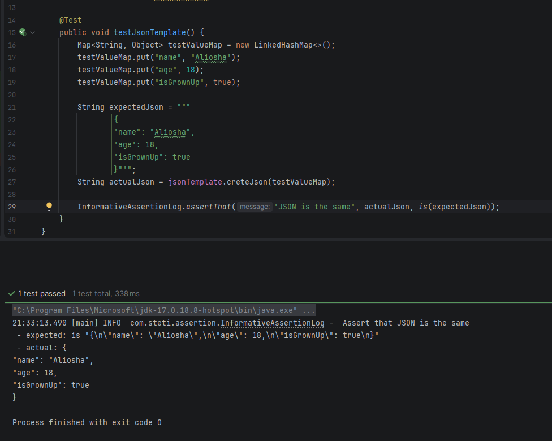The width and height of the screenshot is (552, 441).
Task: Click the '- actual: {' console line
Action: point(42,348)
